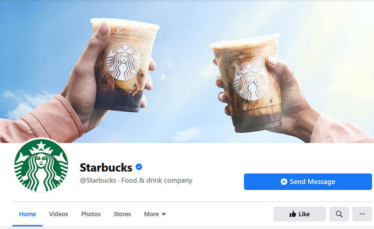Open the Starbucks siren profile picture
This screenshot has width=374, height=229.
pos(41,165)
